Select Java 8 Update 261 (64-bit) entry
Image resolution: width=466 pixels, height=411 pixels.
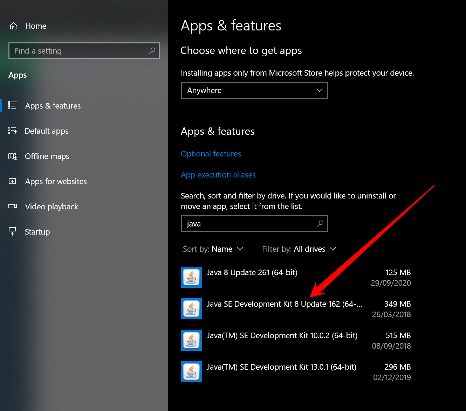[x=296, y=277]
